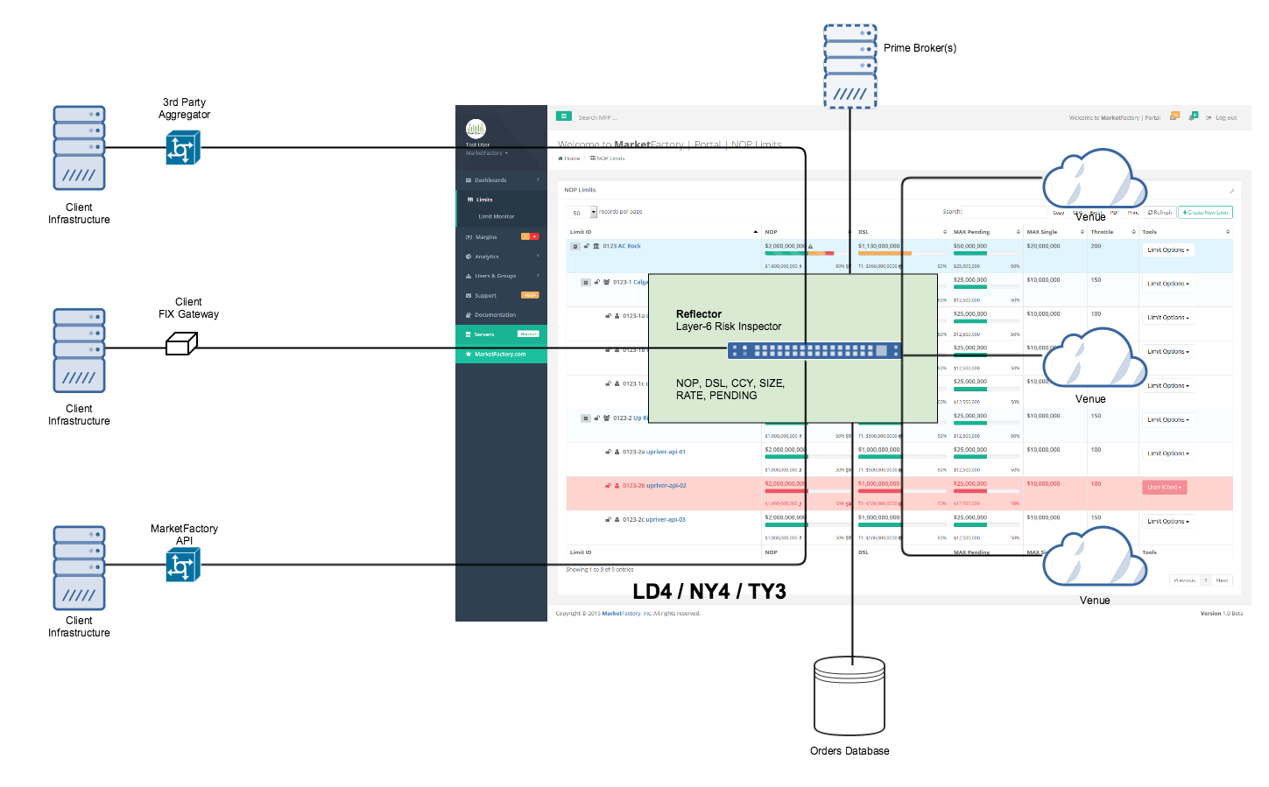Screen dimensions: 1269x787
Task: Open the Documentation sidebar item
Action: (x=501, y=315)
